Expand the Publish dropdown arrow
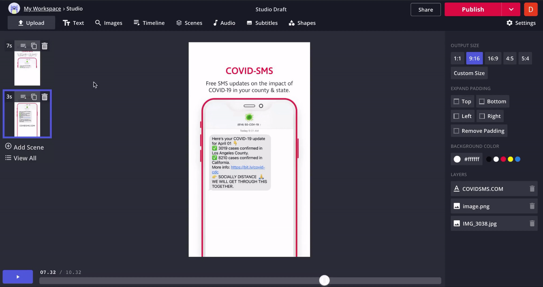543x287 pixels. [511, 9]
